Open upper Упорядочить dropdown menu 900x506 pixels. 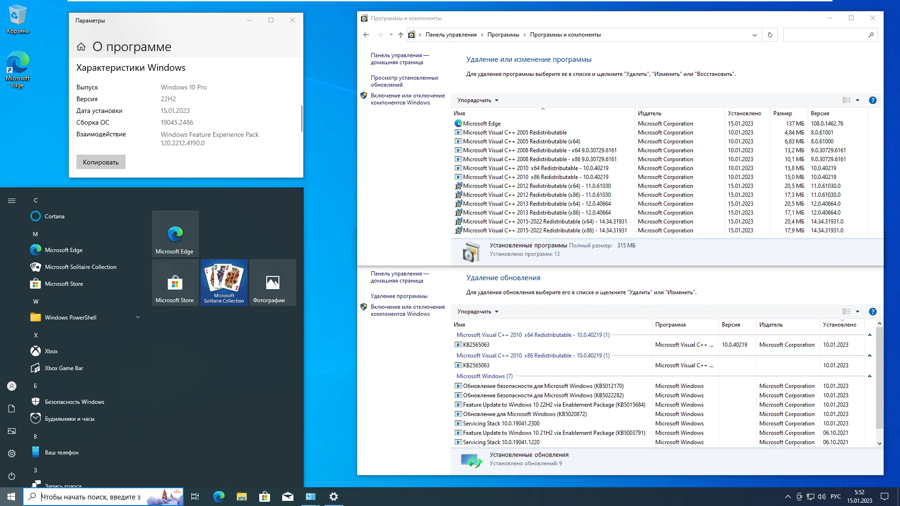click(x=478, y=100)
